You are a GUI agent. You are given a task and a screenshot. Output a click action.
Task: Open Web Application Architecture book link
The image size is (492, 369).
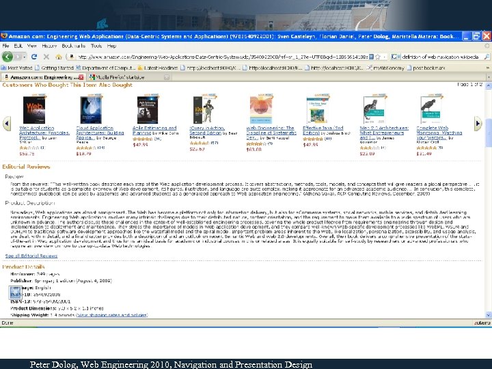tap(44, 133)
